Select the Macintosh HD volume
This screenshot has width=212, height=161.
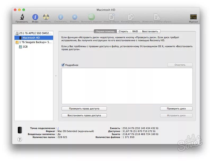coord(34,38)
